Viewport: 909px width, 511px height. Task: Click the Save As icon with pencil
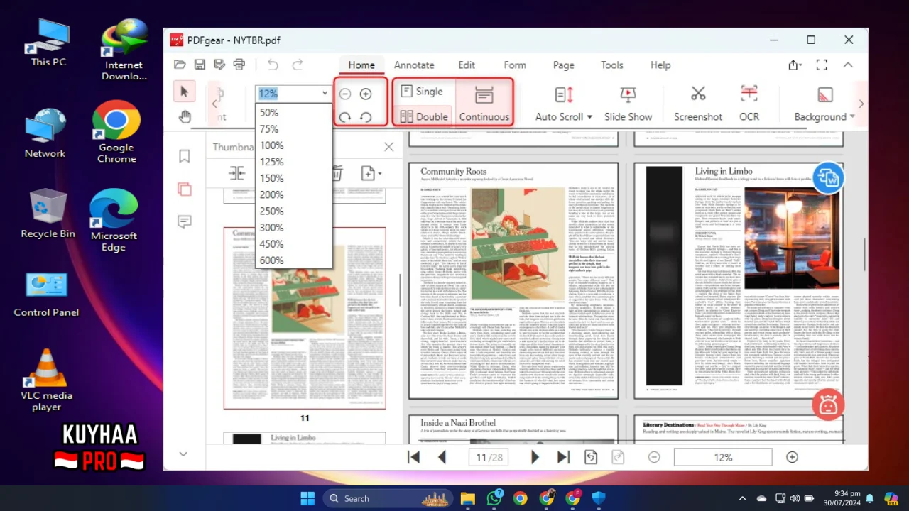[219, 65]
